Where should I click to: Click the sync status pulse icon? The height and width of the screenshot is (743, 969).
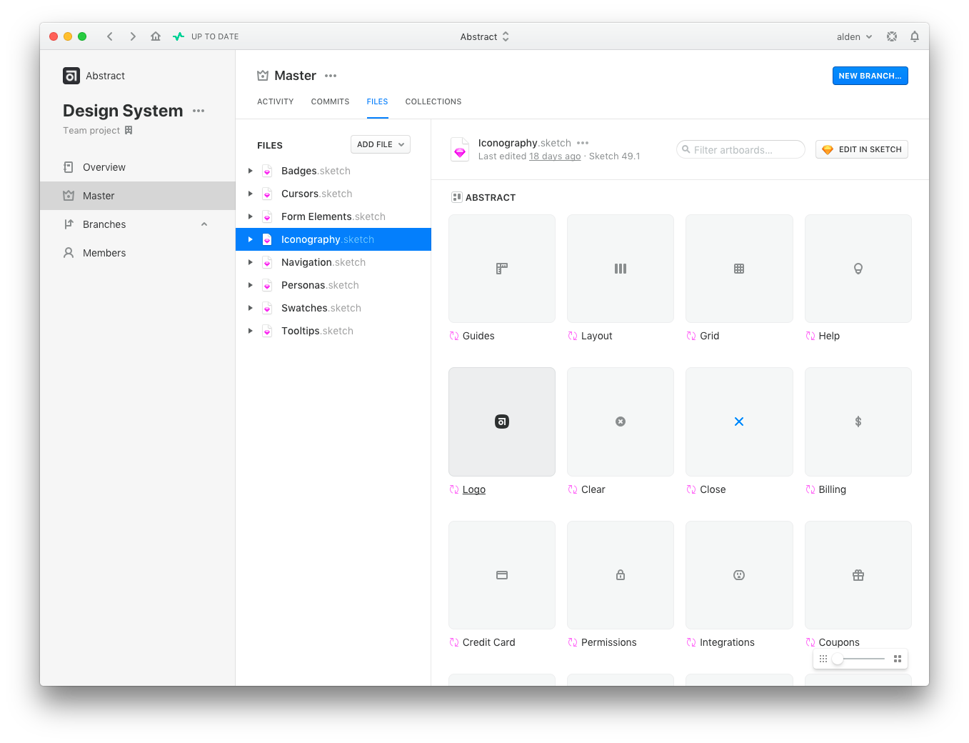(x=179, y=36)
